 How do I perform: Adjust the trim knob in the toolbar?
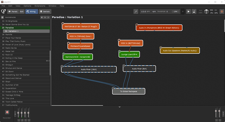(206, 11)
